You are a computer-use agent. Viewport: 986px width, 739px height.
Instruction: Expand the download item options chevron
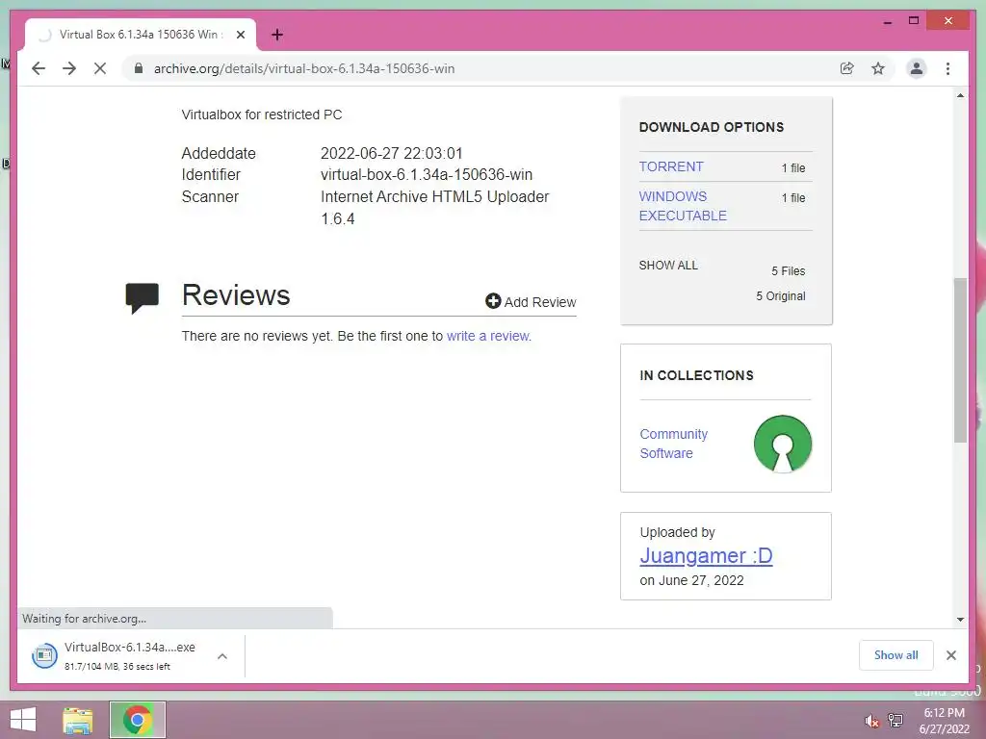(x=222, y=656)
